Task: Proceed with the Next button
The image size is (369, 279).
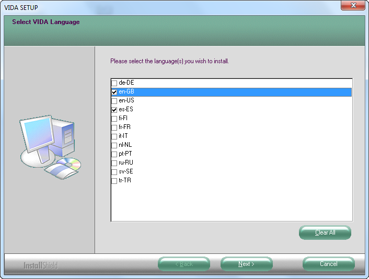Action: coord(246,264)
